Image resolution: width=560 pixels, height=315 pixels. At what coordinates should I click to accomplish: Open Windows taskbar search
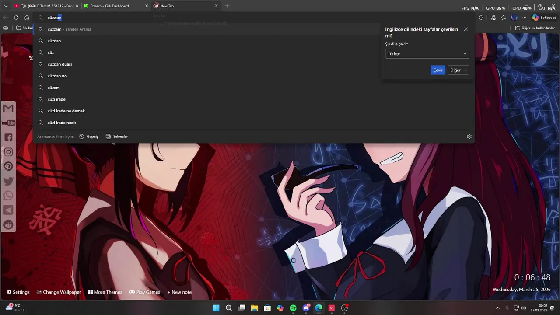point(229,308)
